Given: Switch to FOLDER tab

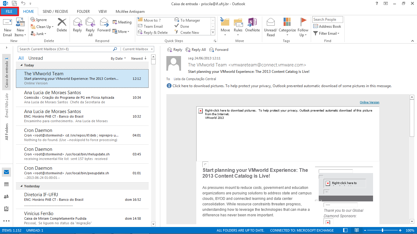Looking at the screenshot, I should click(x=83, y=12).
